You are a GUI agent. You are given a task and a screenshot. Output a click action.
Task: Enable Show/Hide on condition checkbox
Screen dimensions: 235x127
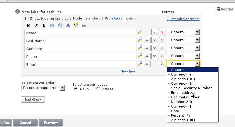27,19
